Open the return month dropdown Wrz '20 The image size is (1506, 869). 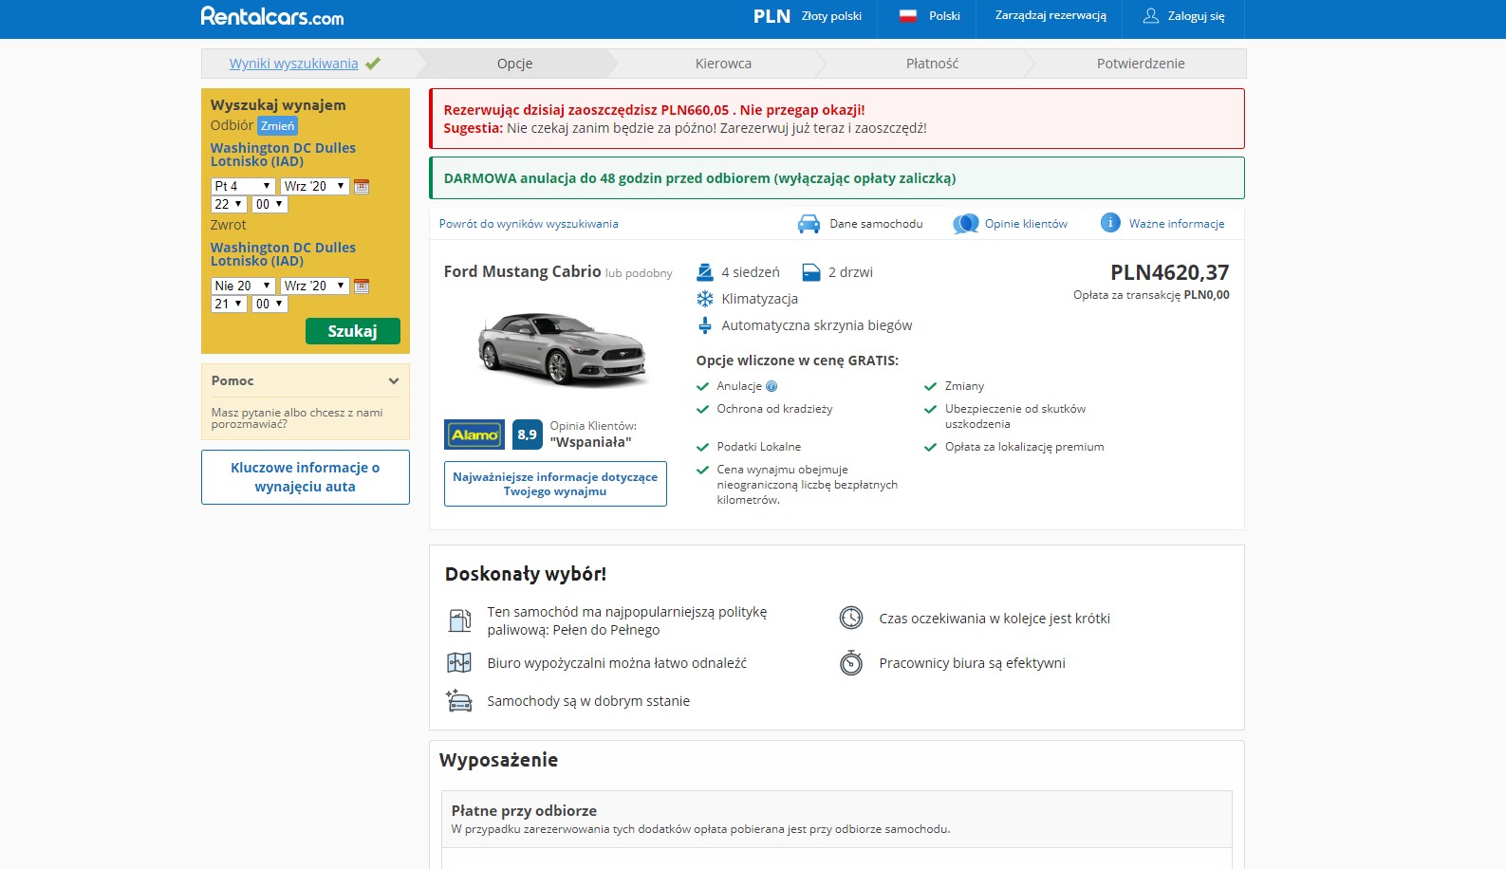click(x=315, y=287)
